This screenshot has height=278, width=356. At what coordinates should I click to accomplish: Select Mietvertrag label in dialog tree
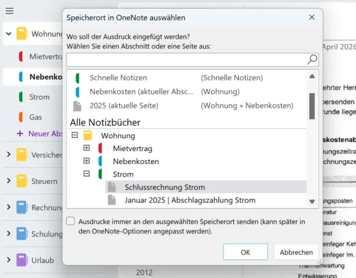pyautogui.click(x=132, y=148)
